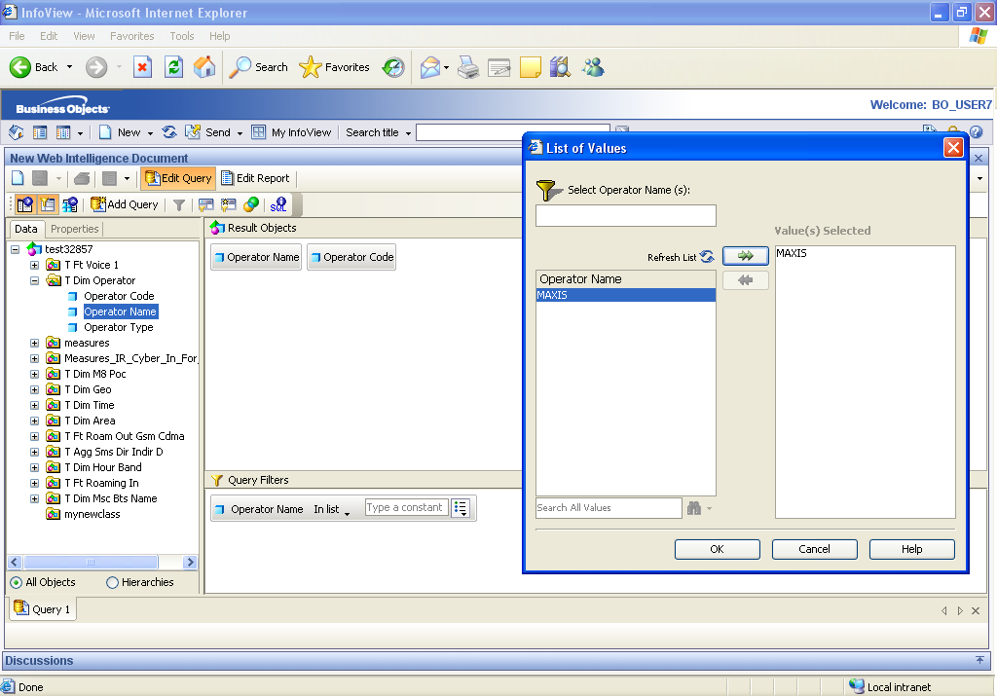This screenshot has width=997, height=696.
Task: Click the blank new document icon above Data tab
Action: [x=18, y=178]
